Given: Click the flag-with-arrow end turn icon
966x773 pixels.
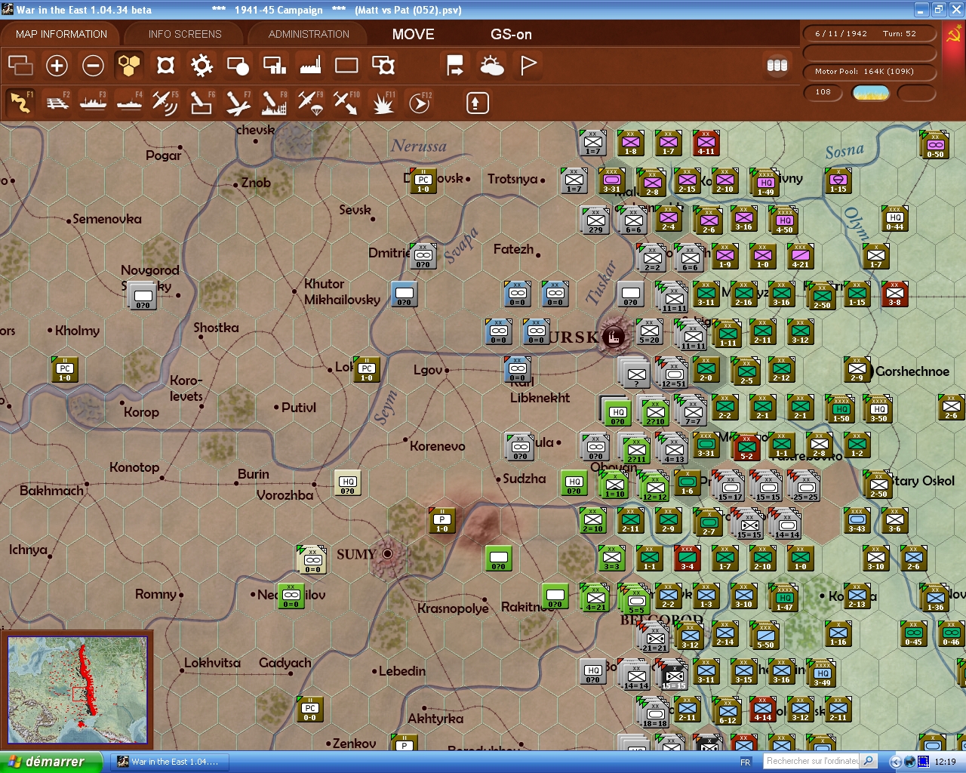Looking at the screenshot, I should [x=455, y=66].
